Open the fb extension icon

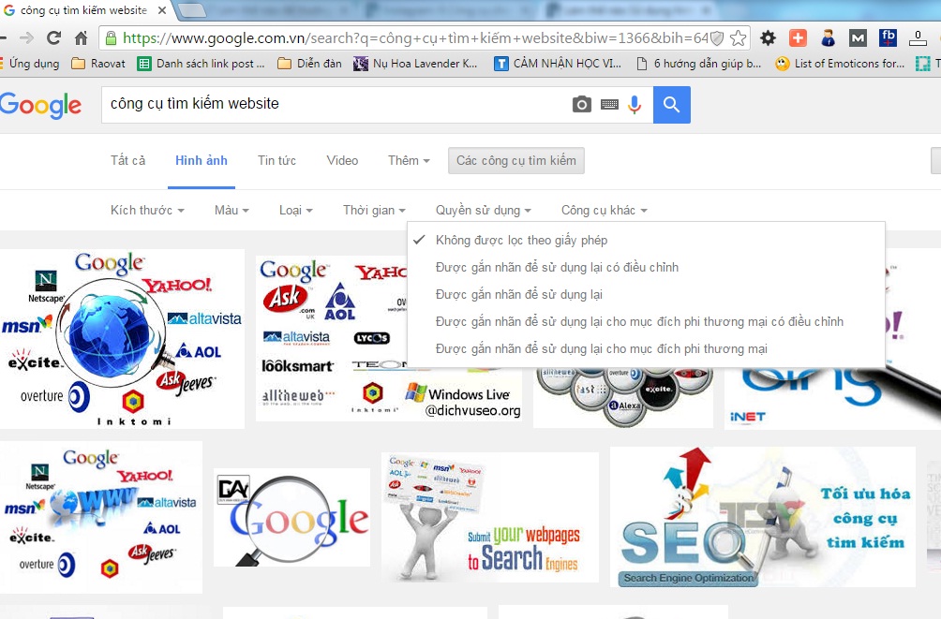pyautogui.click(x=888, y=37)
